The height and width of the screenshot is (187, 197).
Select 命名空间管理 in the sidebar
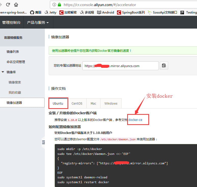click(x=16, y=62)
